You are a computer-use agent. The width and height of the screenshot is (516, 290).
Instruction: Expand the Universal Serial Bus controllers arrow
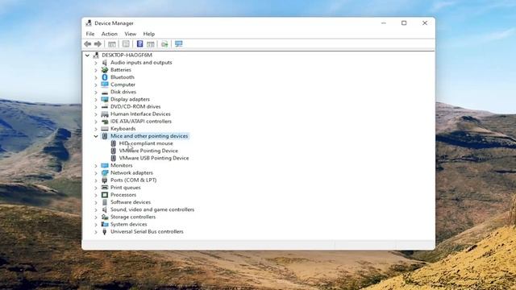coord(96,231)
